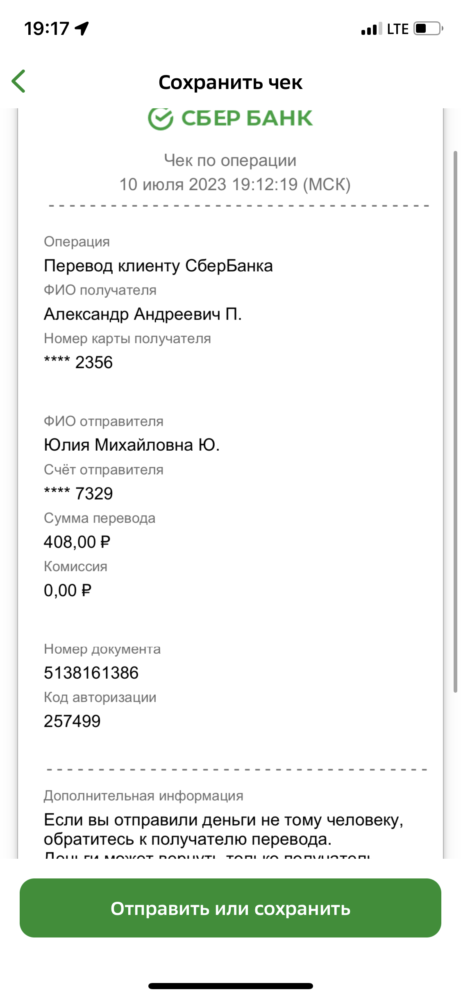Tap the operation date 10 июля 2023
The image size is (461, 999).
(173, 185)
